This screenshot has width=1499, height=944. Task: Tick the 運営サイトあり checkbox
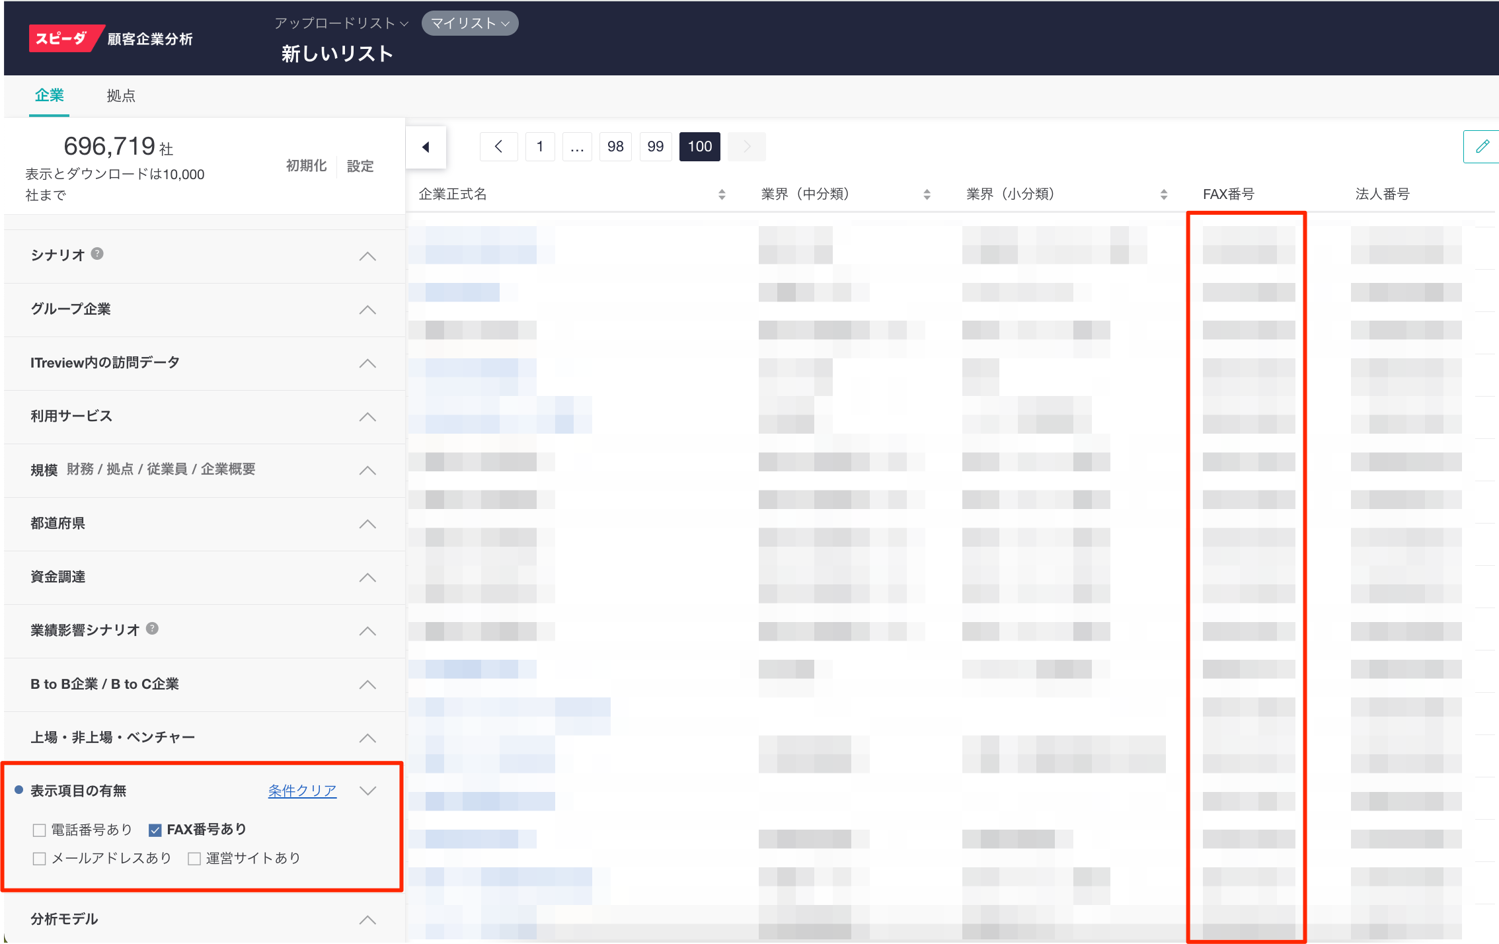[x=194, y=858]
